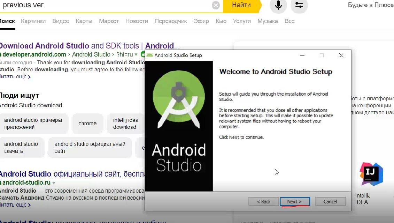Open the Услуги tab

pyautogui.click(x=242, y=21)
